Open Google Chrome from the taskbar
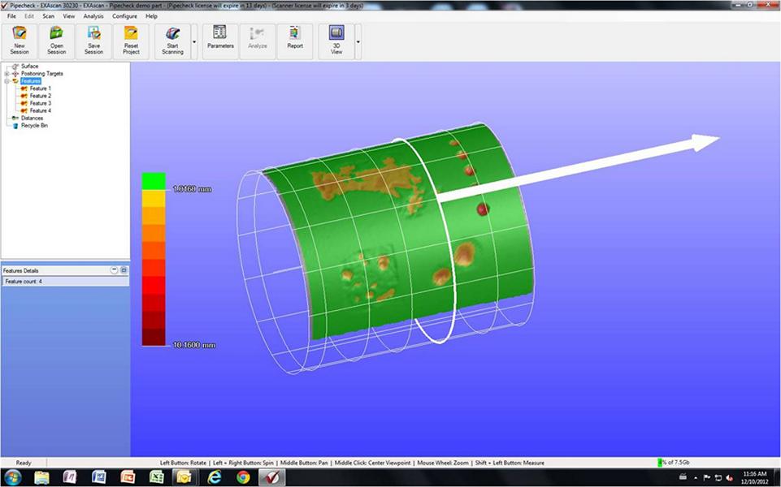Screen dimensions: 781x487 click(243, 477)
